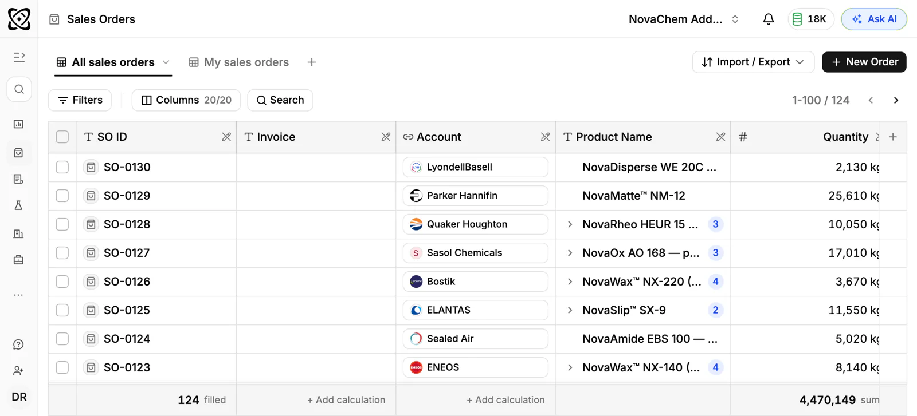917x416 pixels.
Task: Open the sidebar search icon
Action: click(19, 89)
